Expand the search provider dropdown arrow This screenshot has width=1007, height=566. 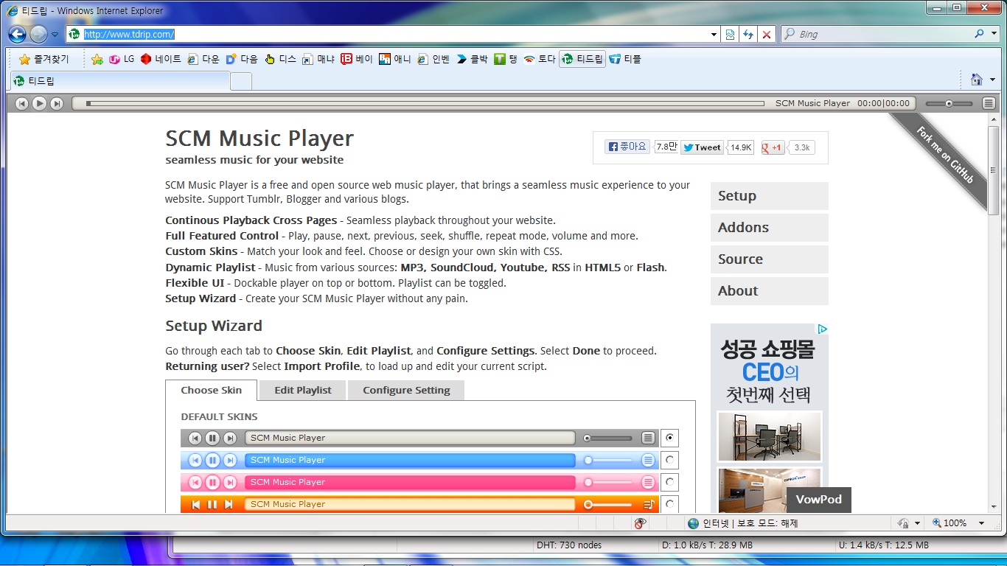pyautogui.click(x=992, y=34)
